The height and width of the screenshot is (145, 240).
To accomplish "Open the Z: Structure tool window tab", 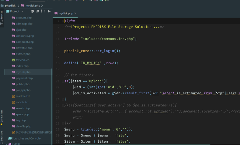I will [x=2, y=137].
